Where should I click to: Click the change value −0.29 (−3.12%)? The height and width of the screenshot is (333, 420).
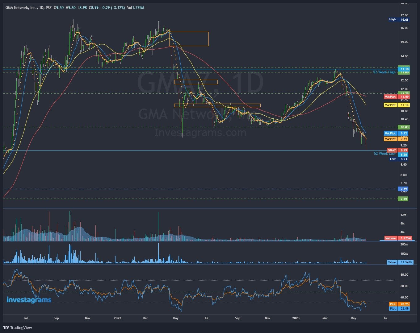113,7
